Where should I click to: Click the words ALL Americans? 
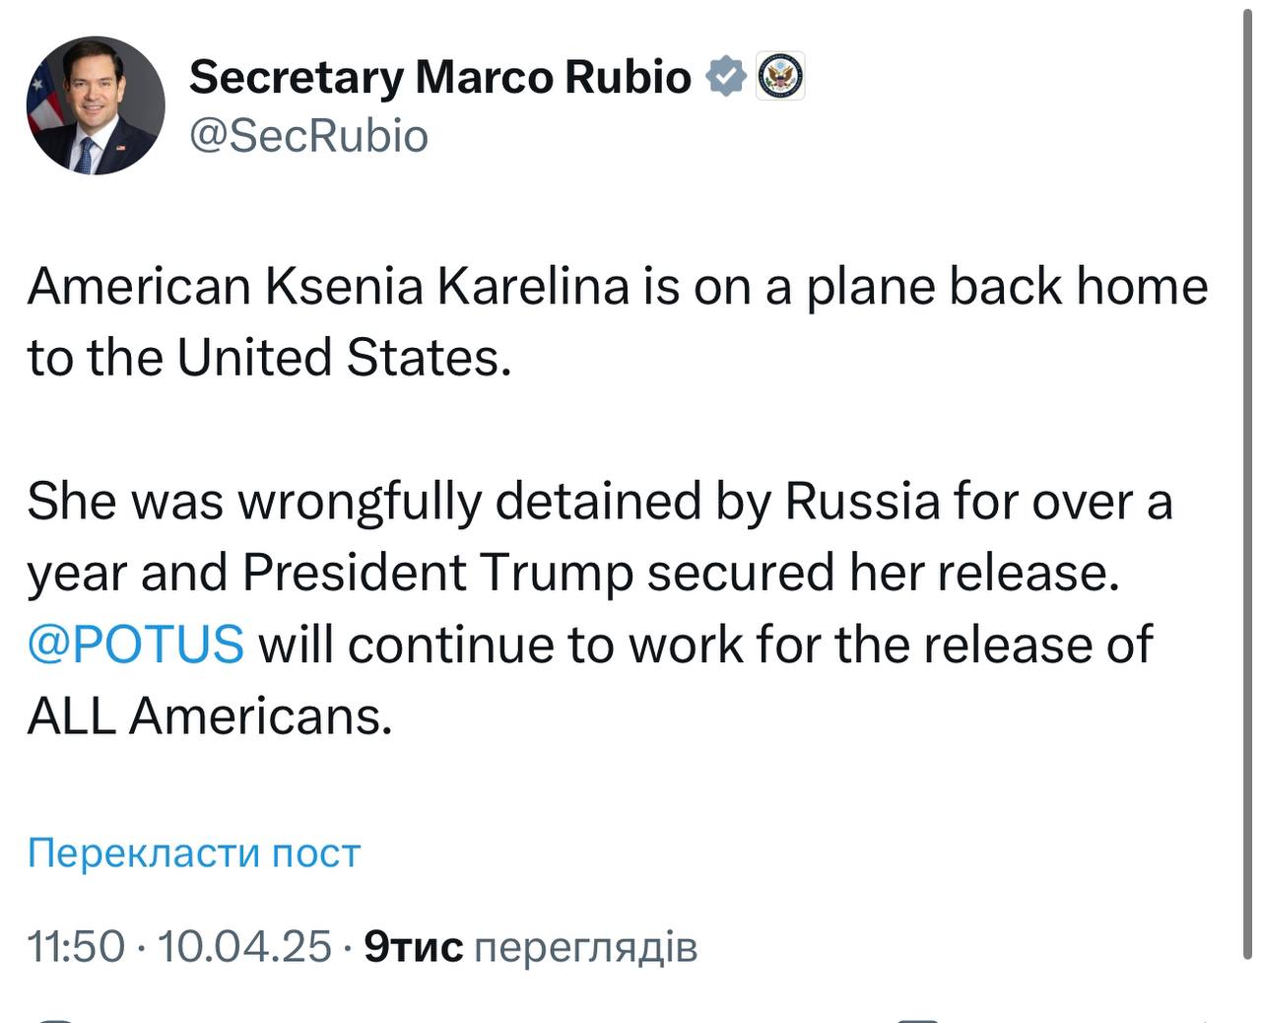(209, 716)
